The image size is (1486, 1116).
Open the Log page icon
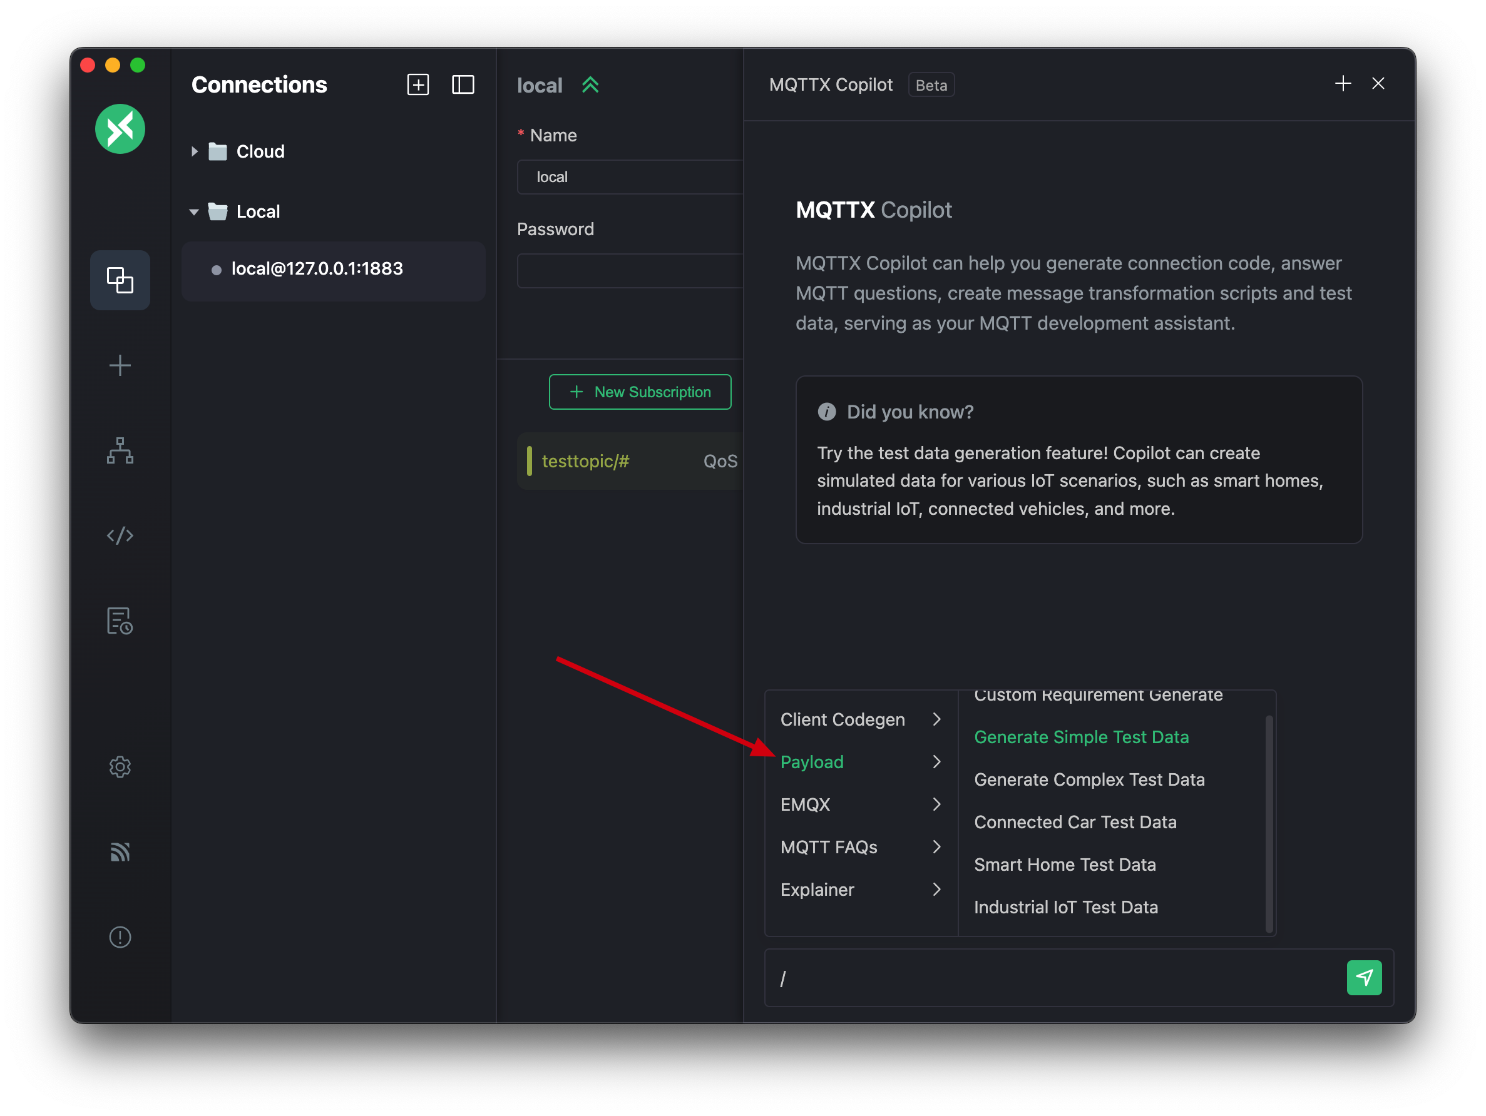click(x=120, y=621)
